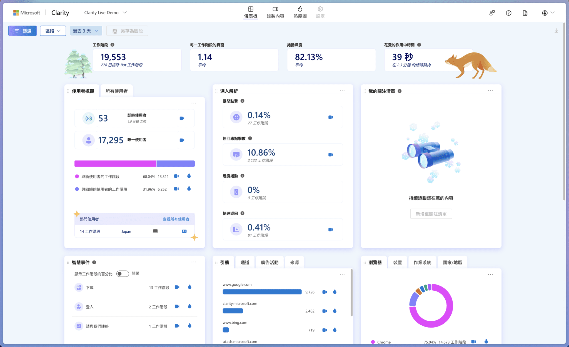The width and height of the screenshot is (569, 347).
Task: Open the Clarity Live Demo project dropdown
Action: [x=105, y=12]
